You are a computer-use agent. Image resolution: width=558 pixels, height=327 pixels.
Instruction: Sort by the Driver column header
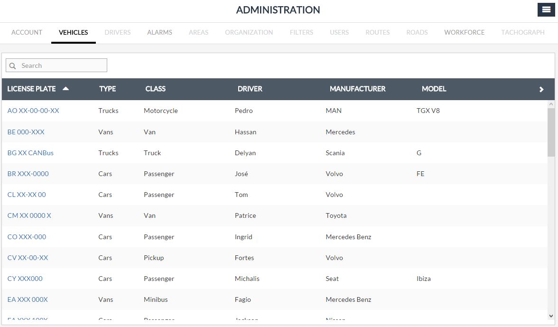pos(250,89)
